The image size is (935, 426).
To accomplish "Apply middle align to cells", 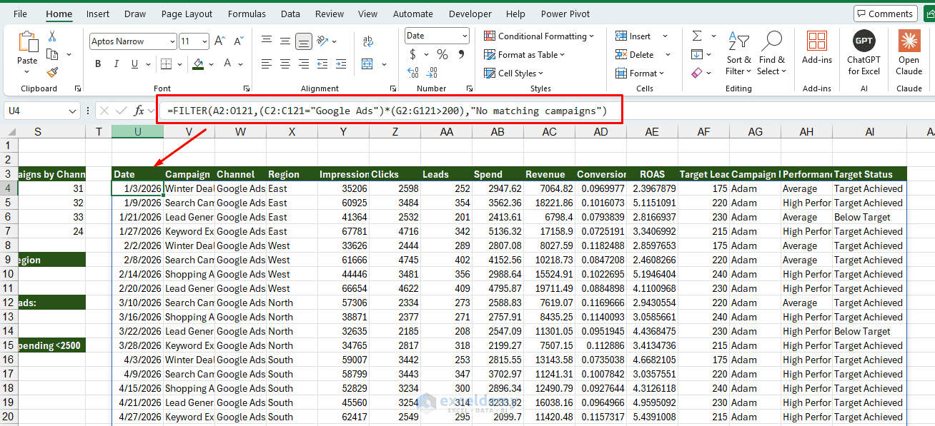I will 285,41.
